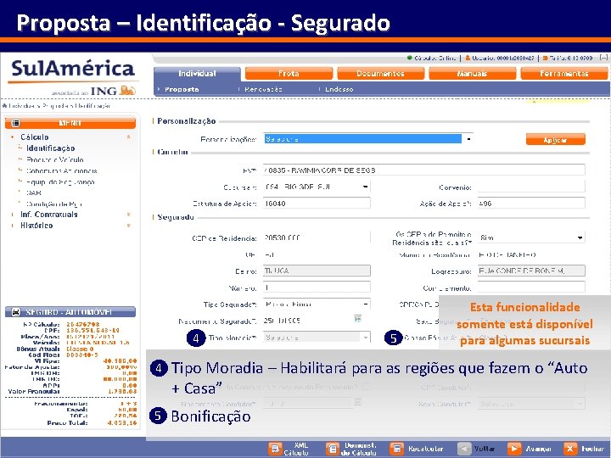The image size is (611, 458).
Task: Click the Avançar label
Action: click(x=539, y=449)
